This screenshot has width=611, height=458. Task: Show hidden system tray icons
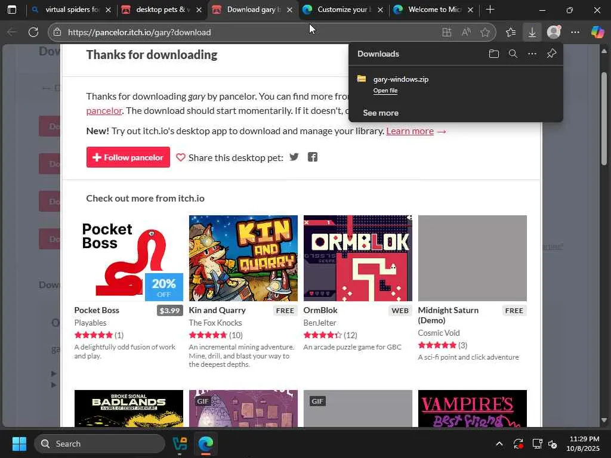[499, 444]
